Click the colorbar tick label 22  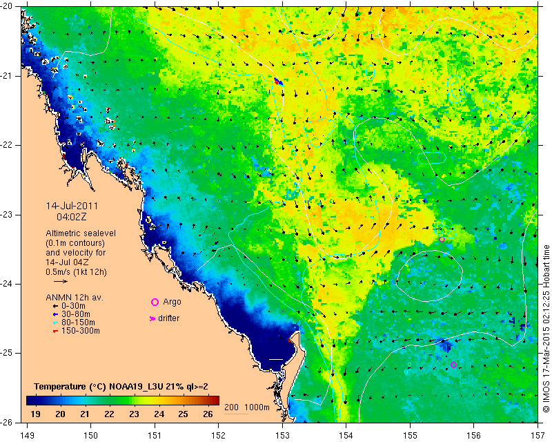(x=109, y=414)
